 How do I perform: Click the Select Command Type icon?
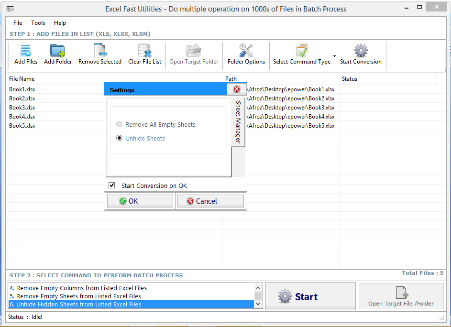301,50
